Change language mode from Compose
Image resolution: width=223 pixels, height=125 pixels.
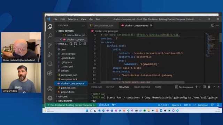pyautogui.click(x=203, y=105)
